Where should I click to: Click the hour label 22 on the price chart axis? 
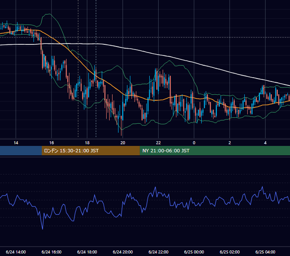(158, 143)
